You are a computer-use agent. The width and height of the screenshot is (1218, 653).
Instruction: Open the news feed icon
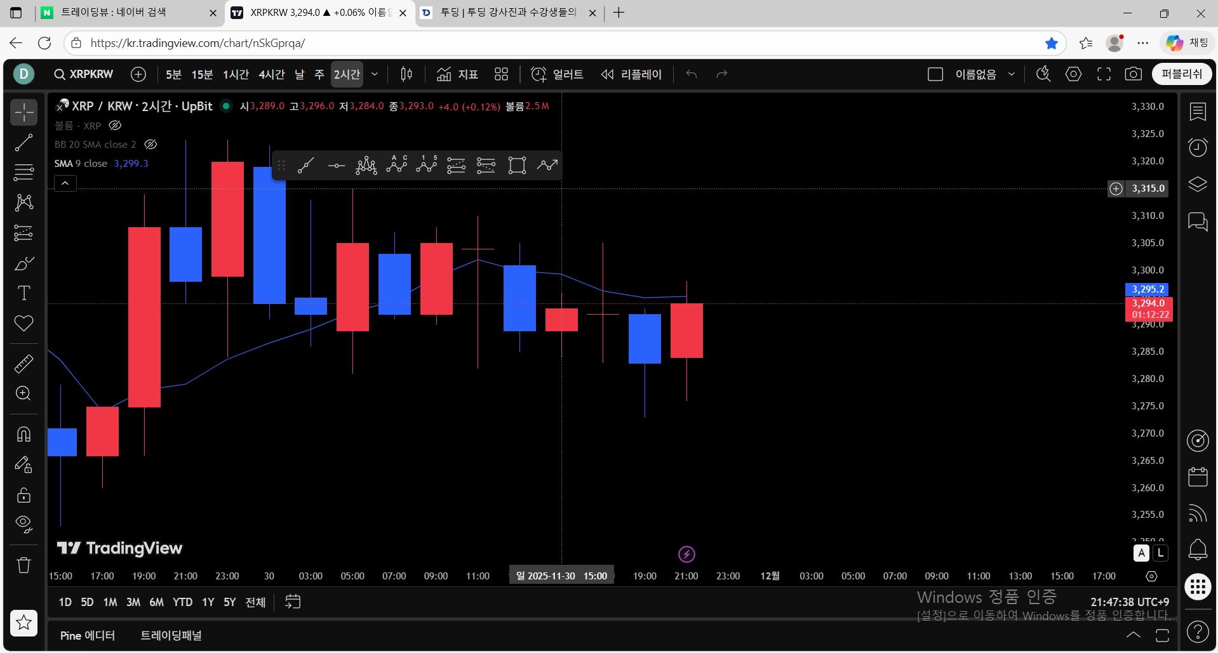click(x=1198, y=513)
